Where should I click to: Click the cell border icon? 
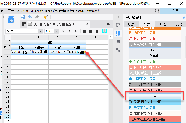click(x=104, y=31)
